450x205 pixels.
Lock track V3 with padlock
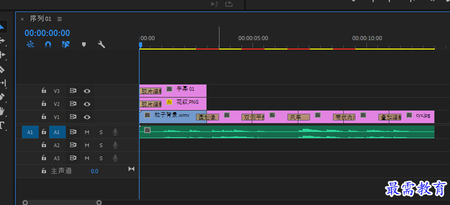(x=43, y=91)
